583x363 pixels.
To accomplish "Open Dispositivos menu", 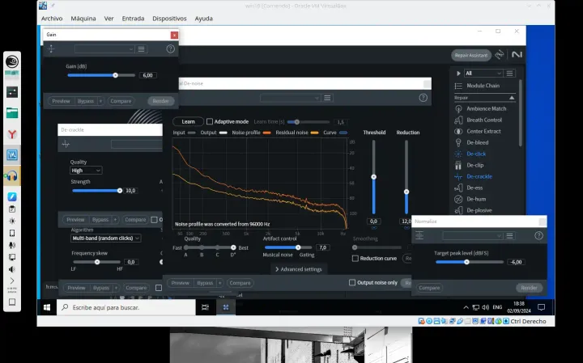I will 169,18.
